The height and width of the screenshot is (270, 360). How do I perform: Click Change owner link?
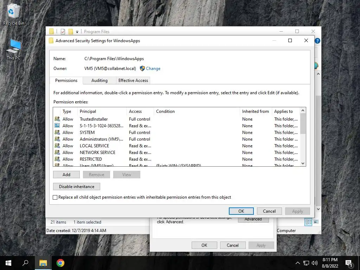153,69
